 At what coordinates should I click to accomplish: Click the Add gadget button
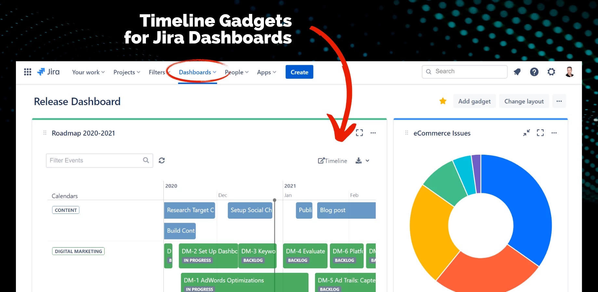[474, 101]
